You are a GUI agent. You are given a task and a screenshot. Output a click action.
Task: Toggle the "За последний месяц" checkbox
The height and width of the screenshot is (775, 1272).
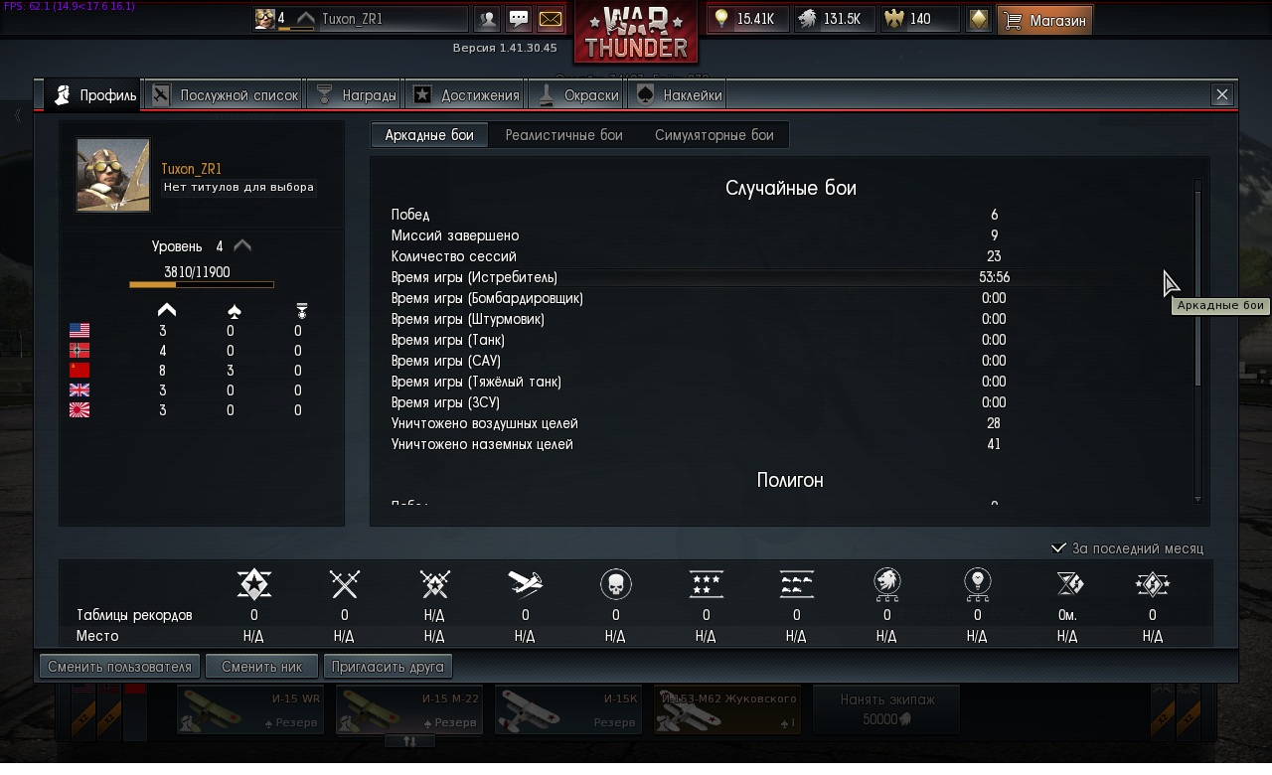coord(1059,548)
